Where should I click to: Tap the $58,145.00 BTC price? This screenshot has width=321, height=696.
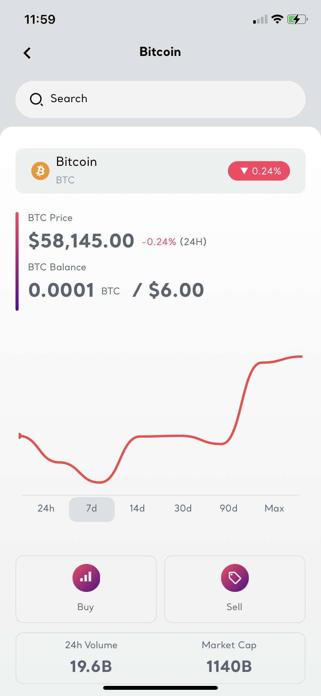[81, 241]
